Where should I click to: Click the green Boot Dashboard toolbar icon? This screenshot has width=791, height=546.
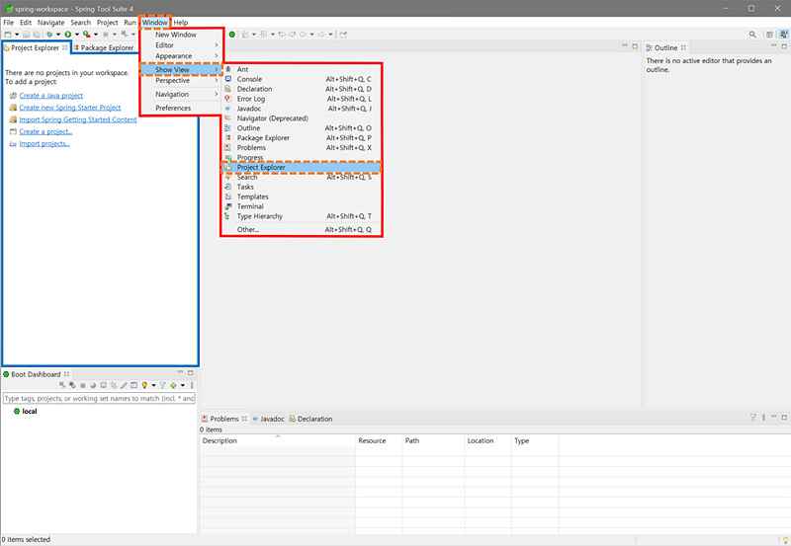tap(232, 35)
